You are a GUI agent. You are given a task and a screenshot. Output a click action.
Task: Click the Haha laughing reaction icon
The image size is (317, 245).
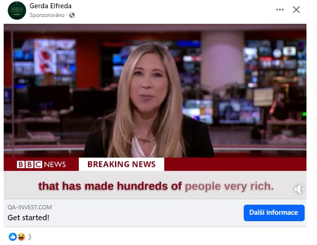point(21,237)
